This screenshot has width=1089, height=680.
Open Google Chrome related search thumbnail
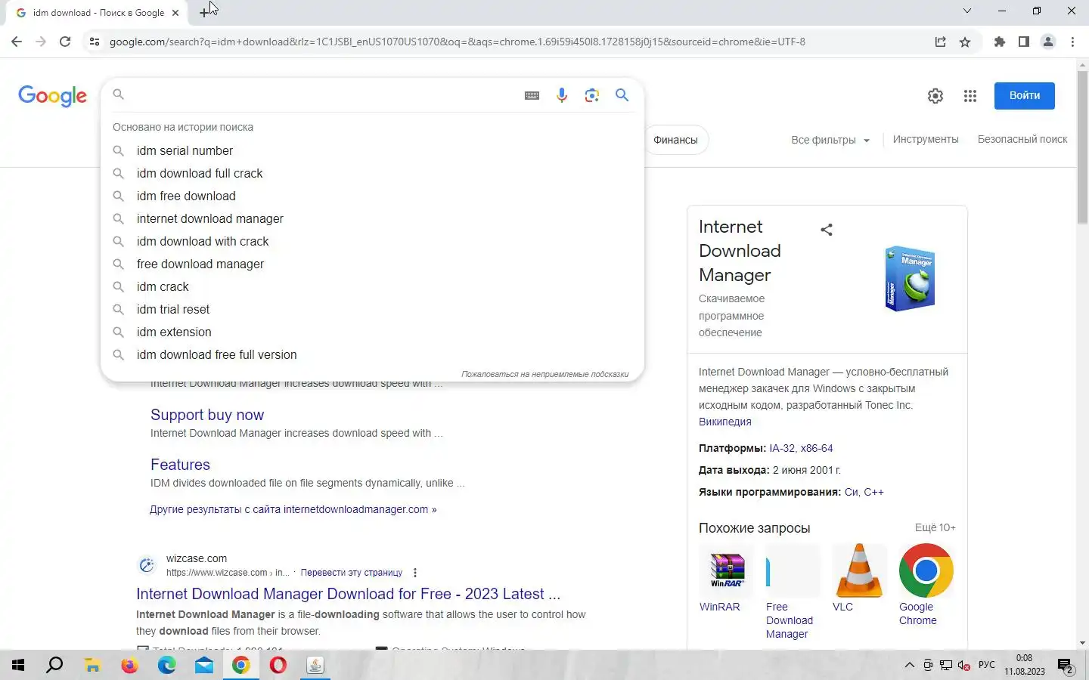pos(926,570)
